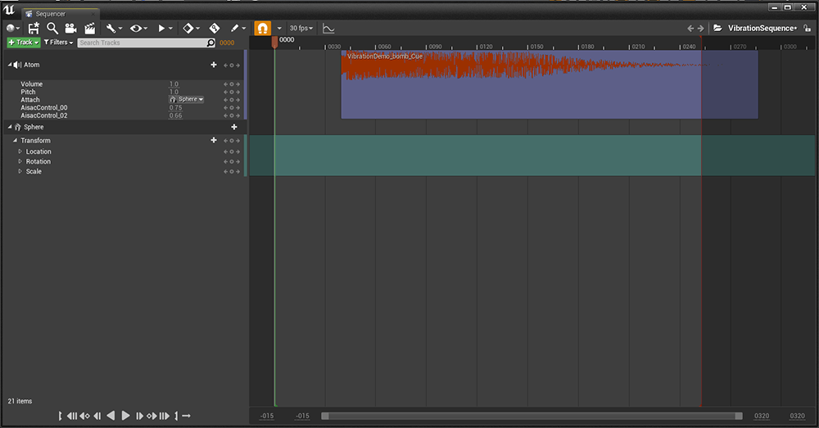The width and height of the screenshot is (819, 428).
Task: Click the green Track add button
Action: tap(24, 43)
